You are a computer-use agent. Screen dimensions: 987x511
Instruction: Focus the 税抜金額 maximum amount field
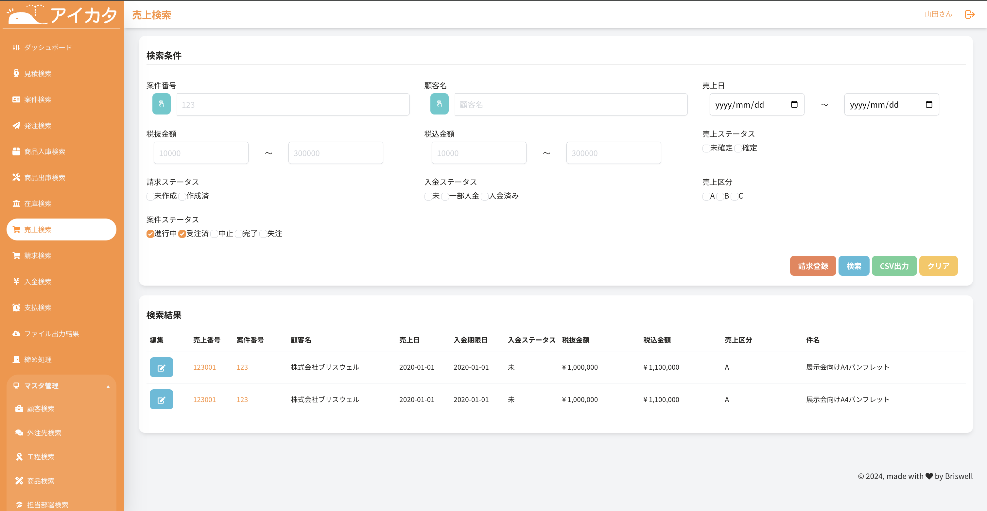point(336,153)
